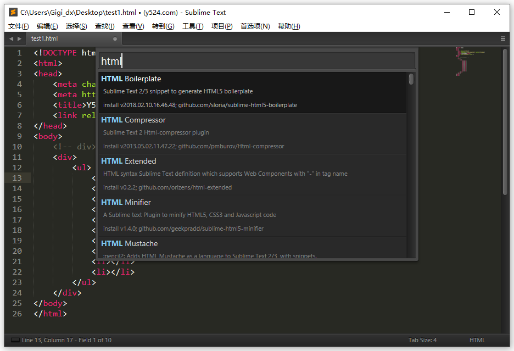This screenshot has height=351, width=514.
Task: Click github.com/sloria/sublime-html5-boilerplate text
Action: click(238, 105)
